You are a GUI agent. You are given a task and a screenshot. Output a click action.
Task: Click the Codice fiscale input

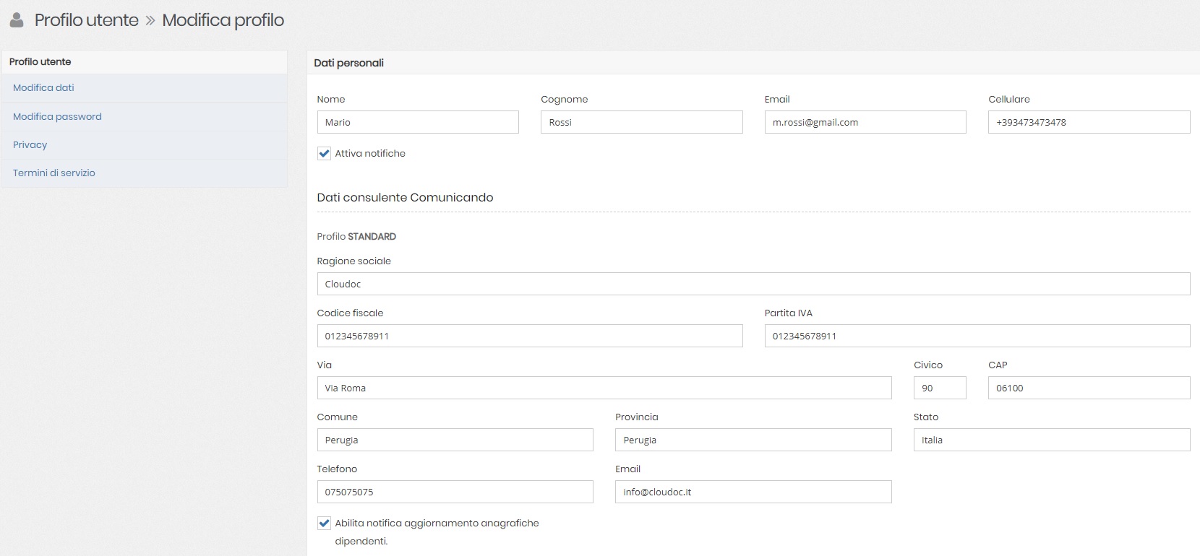pos(529,336)
